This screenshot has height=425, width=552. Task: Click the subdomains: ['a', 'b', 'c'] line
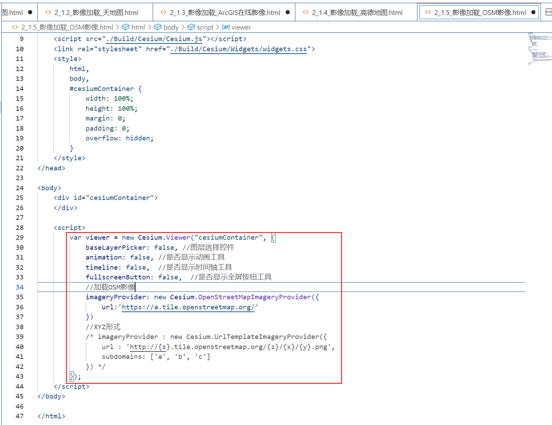156,357
